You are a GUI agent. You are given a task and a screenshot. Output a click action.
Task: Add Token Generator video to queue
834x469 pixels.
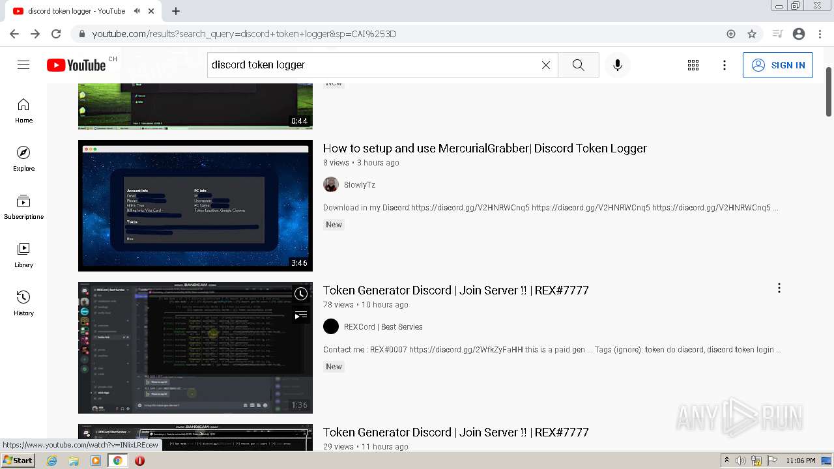click(300, 316)
